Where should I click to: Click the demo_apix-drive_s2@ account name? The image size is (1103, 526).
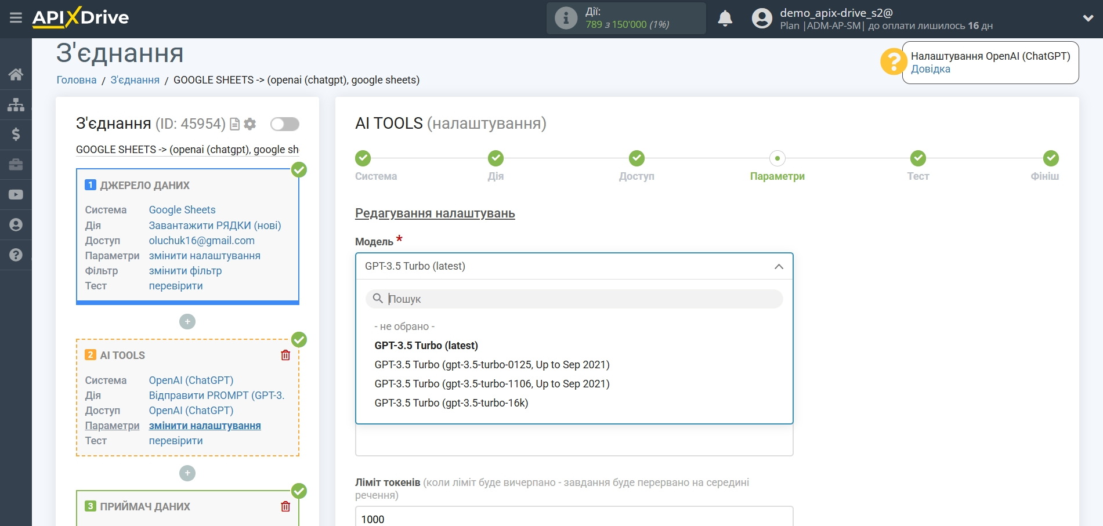836,13
